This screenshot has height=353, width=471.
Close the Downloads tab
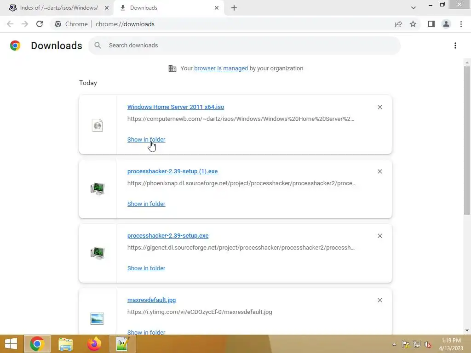click(217, 8)
